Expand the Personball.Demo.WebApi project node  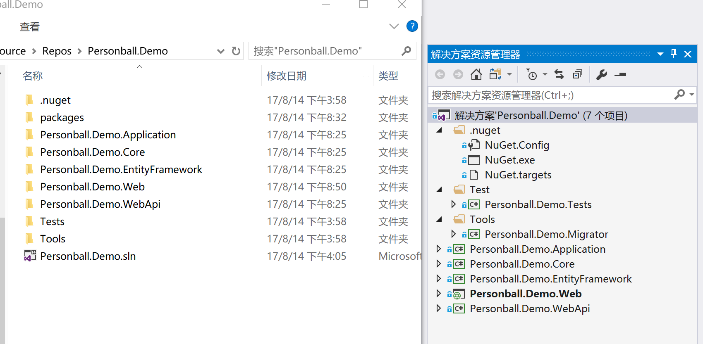tap(438, 308)
